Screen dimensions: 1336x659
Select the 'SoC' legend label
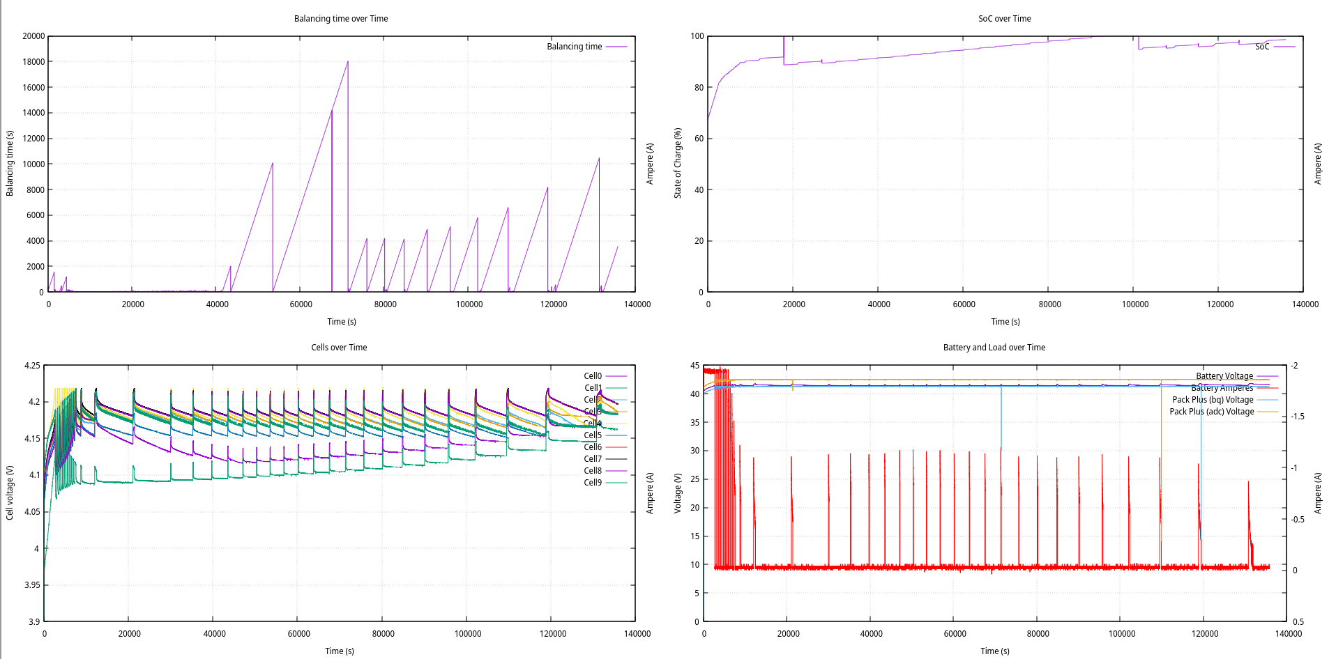(x=1262, y=47)
